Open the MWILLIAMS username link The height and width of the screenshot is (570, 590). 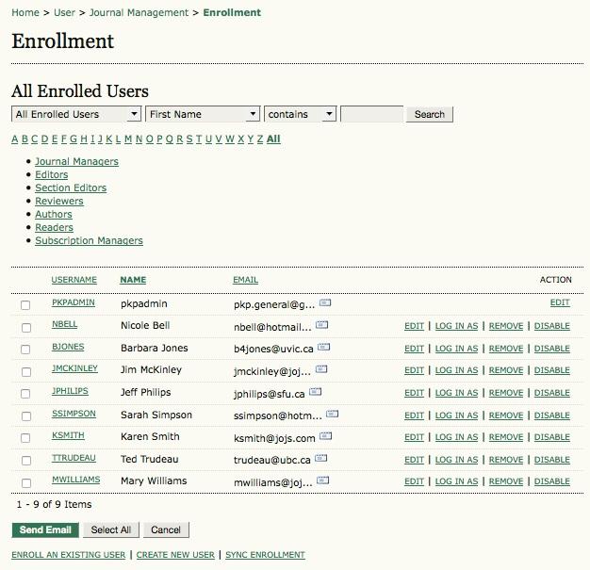[76, 480]
